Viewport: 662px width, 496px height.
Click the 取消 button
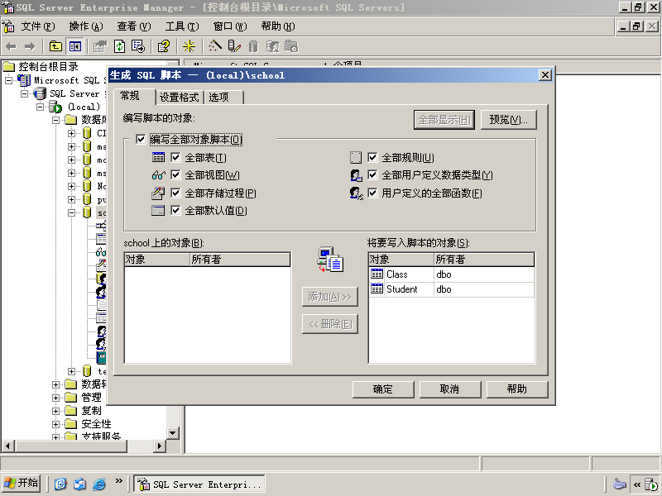(449, 389)
